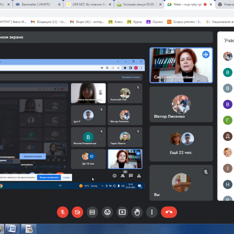Screen dimensions: 234x234
Task: Raise hand using the hand icon
Action: (137, 212)
